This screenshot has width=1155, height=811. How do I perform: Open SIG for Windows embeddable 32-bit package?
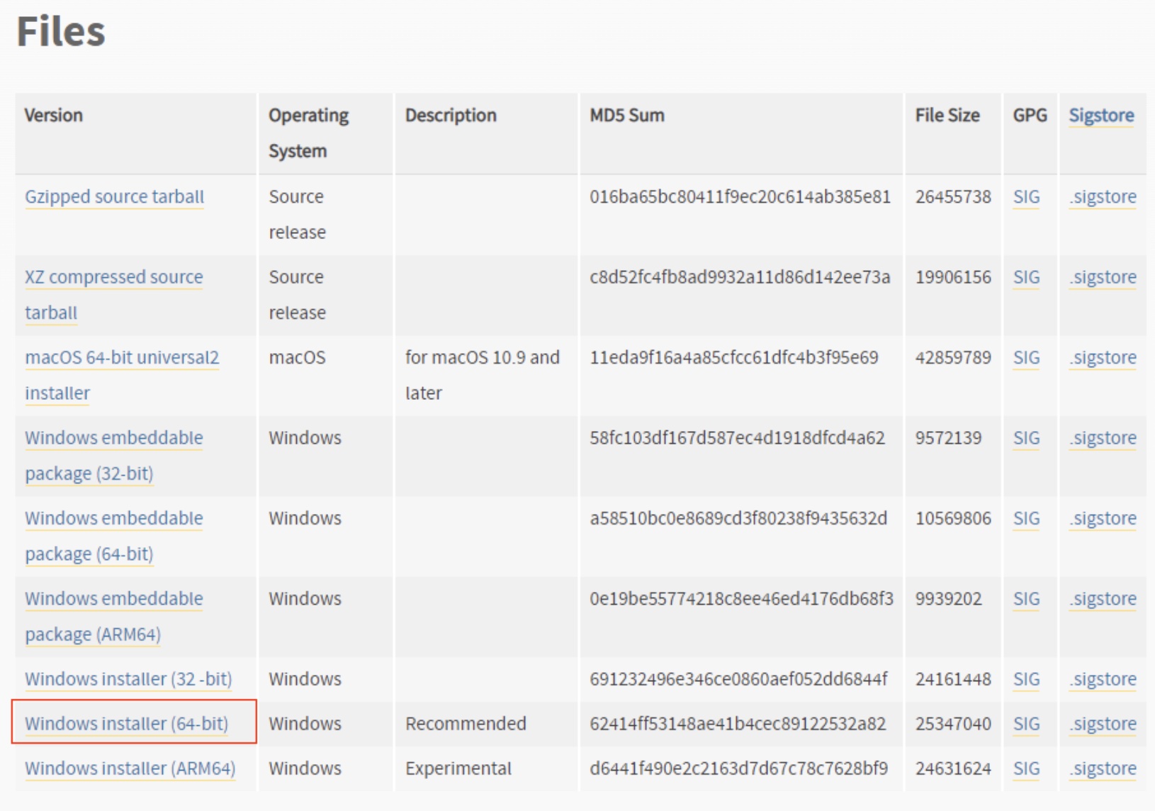point(1026,438)
